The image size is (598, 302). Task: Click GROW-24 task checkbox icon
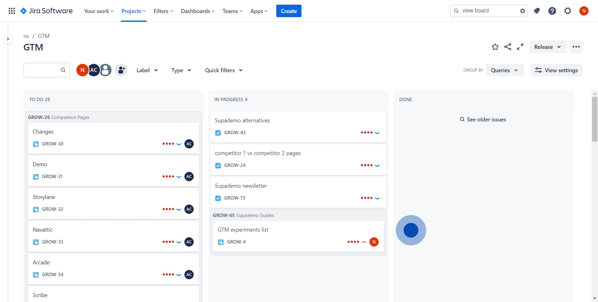pyautogui.click(x=218, y=165)
